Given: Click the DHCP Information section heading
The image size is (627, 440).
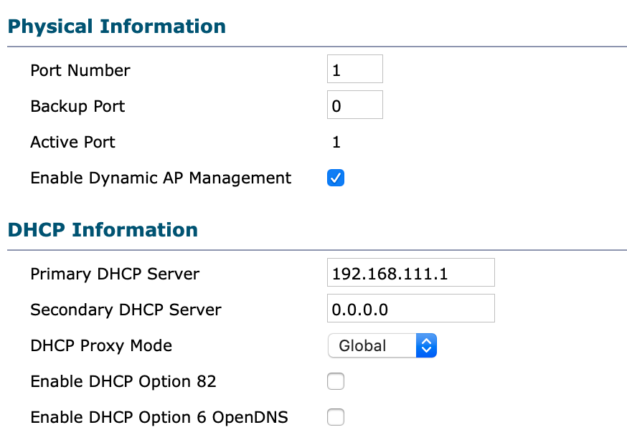Looking at the screenshot, I should [x=103, y=230].
